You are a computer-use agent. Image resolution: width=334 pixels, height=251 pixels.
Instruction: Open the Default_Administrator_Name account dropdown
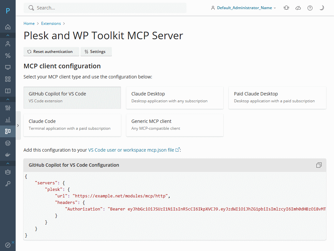pyautogui.click(x=243, y=8)
